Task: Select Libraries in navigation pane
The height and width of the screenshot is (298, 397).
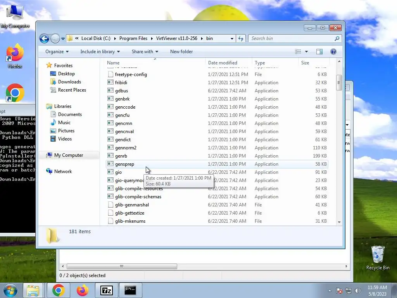Action: point(62,106)
